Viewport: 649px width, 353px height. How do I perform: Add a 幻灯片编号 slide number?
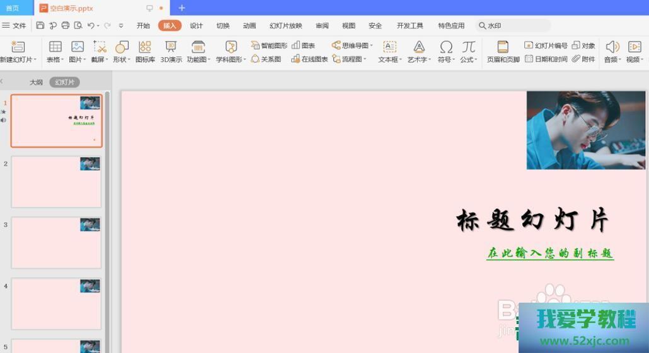coord(546,46)
